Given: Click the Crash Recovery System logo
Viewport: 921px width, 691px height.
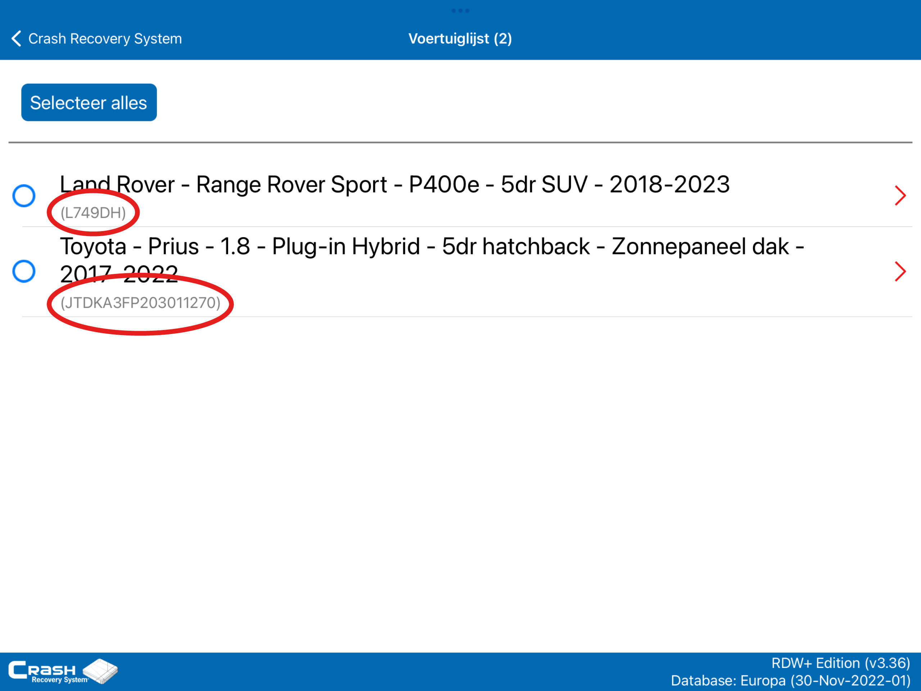Looking at the screenshot, I should pos(63,672).
